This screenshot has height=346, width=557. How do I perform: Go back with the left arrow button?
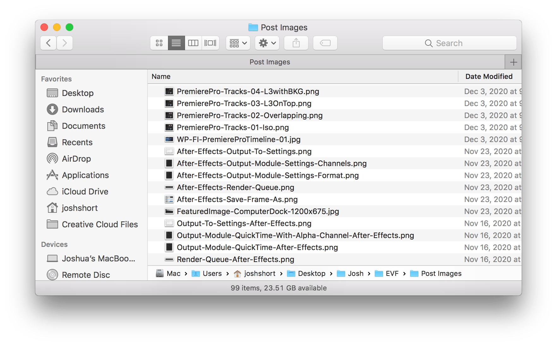[48, 43]
